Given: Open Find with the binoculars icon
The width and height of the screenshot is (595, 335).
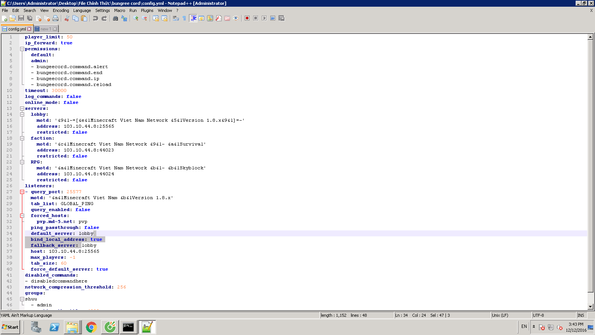Looking at the screenshot, I should tap(116, 18).
